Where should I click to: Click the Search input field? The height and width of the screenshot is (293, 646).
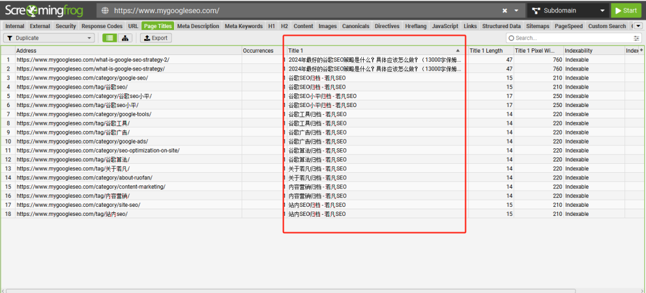point(570,38)
